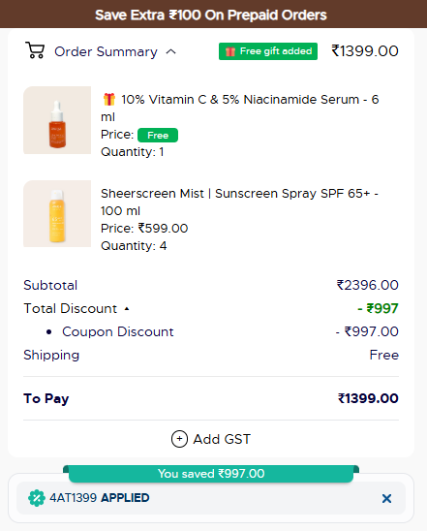Click the Order Summary heading text
Image resolution: width=427 pixels, height=531 pixels.
click(x=106, y=51)
